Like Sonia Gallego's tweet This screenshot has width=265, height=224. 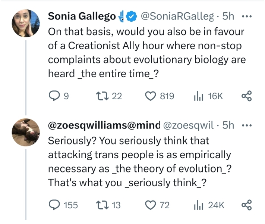(152, 97)
